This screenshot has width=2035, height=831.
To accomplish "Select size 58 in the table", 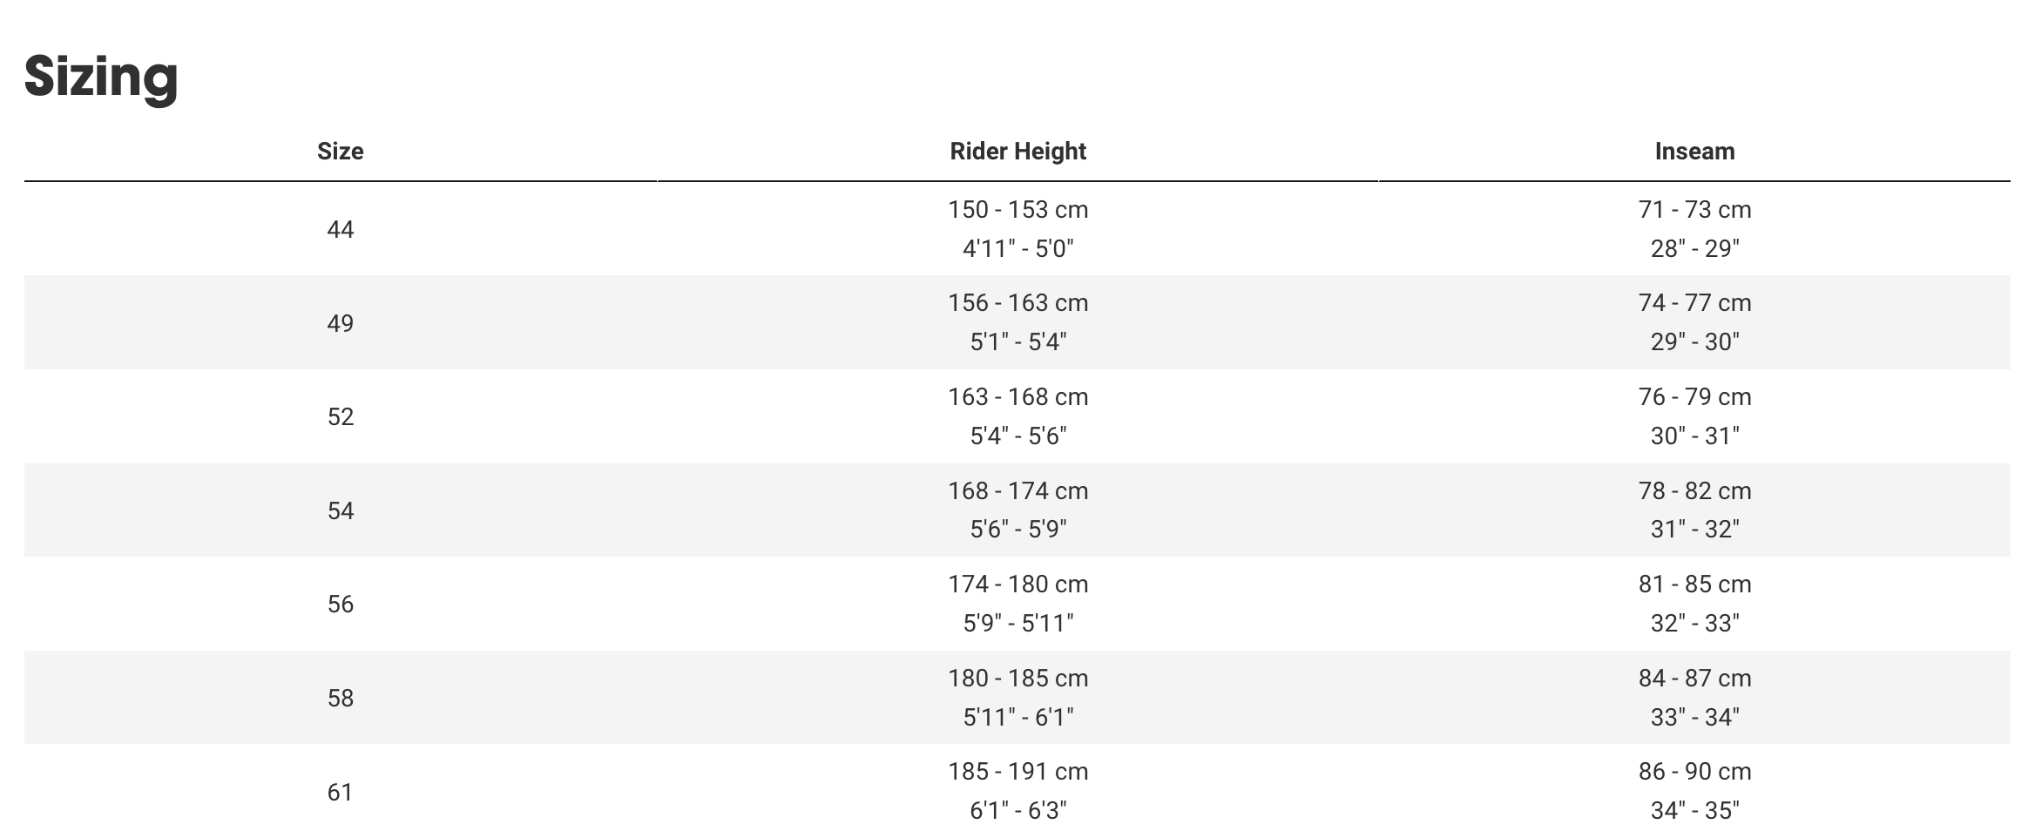I will (x=340, y=699).
